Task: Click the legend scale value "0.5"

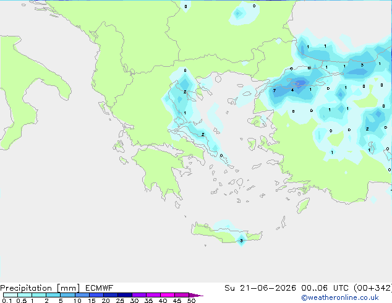Action: point(21,301)
